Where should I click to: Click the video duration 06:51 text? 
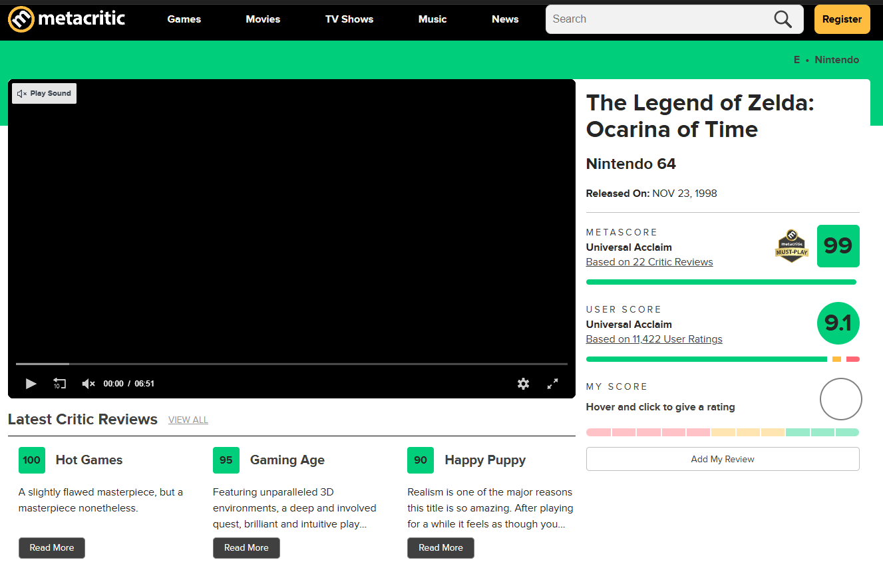(144, 384)
